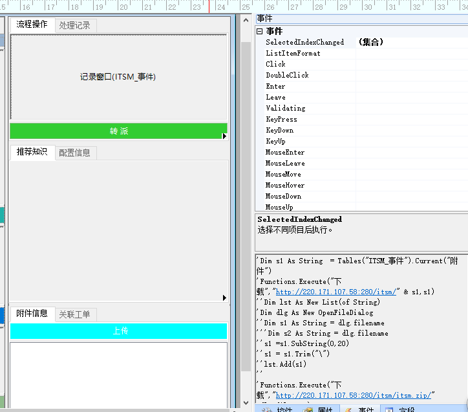Switch to the 事件 bottom tab icon
This screenshot has width=468, height=412.
pos(348,409)
